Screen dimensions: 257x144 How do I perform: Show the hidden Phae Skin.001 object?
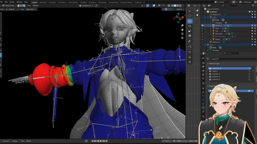click(x=255, y=37)
